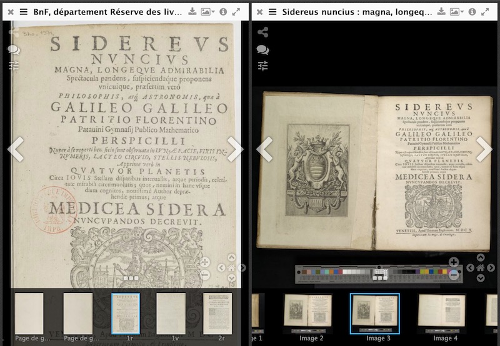The height and width of the screenshot is (346, 500).
Task: Select the 2r page thumbnail
Action: coord(217,314)
